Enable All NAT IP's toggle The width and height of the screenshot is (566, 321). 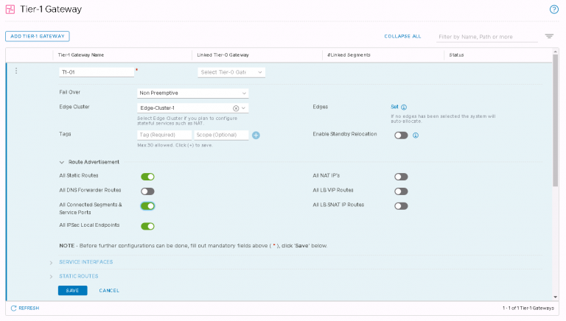(x=401, y=177)
